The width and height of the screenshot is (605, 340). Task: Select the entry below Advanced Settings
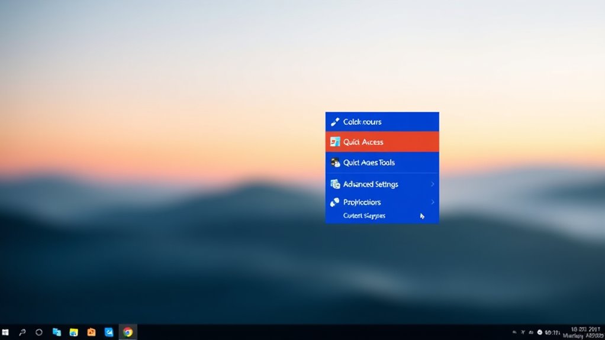(382, 202)
